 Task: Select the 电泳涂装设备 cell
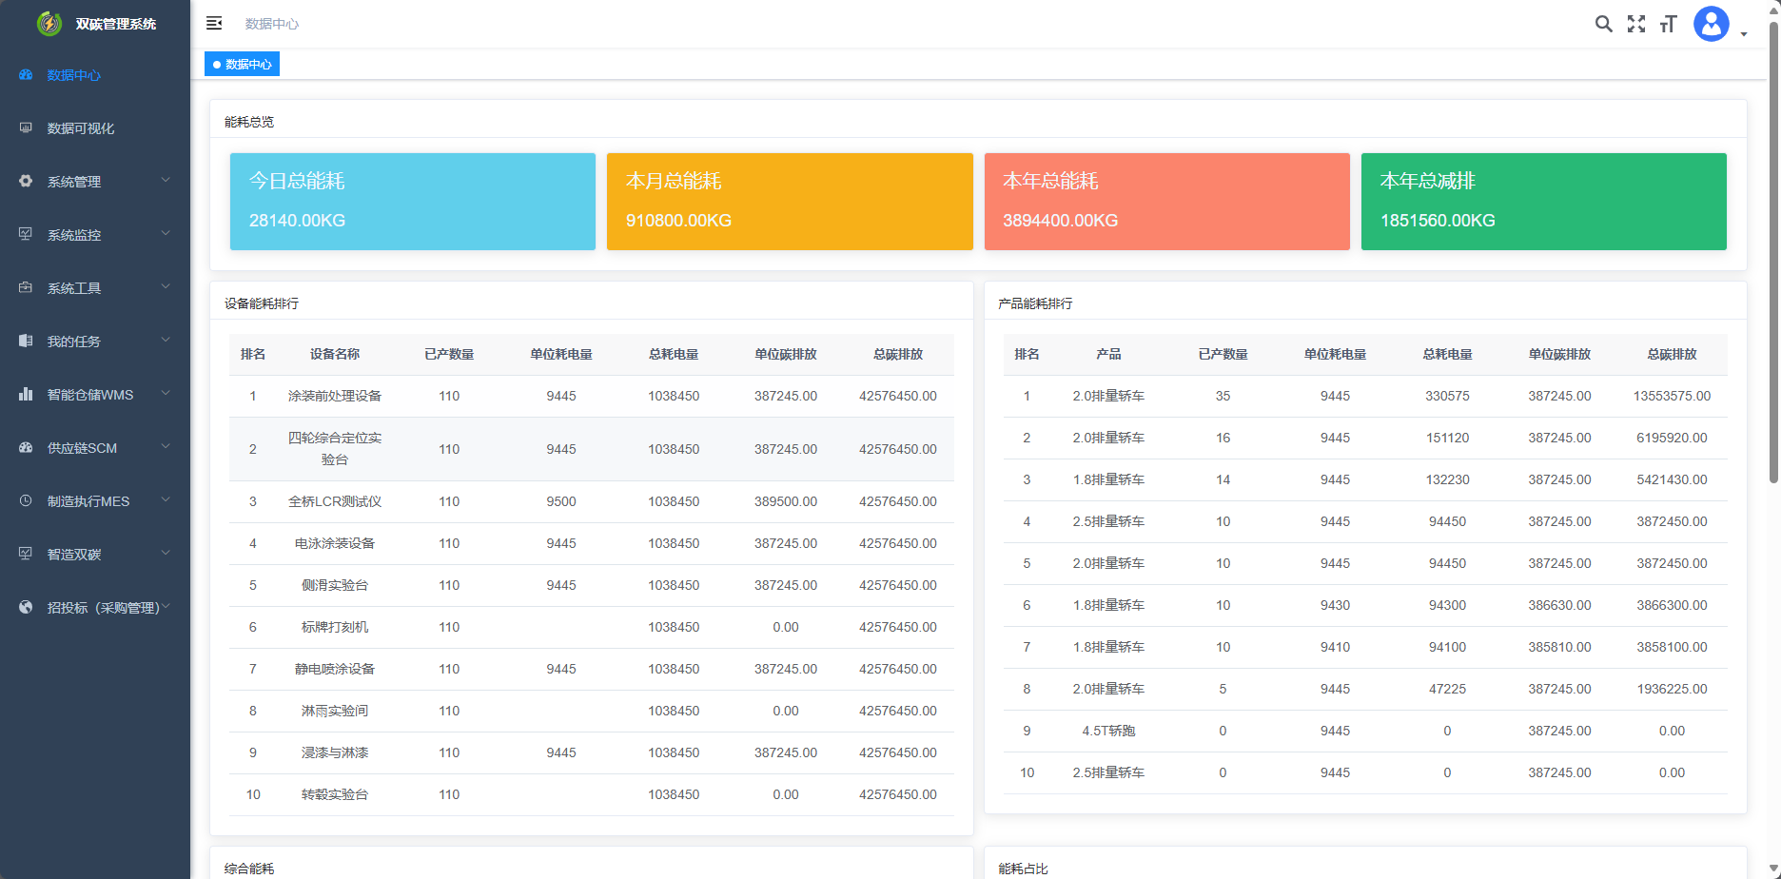335,543
